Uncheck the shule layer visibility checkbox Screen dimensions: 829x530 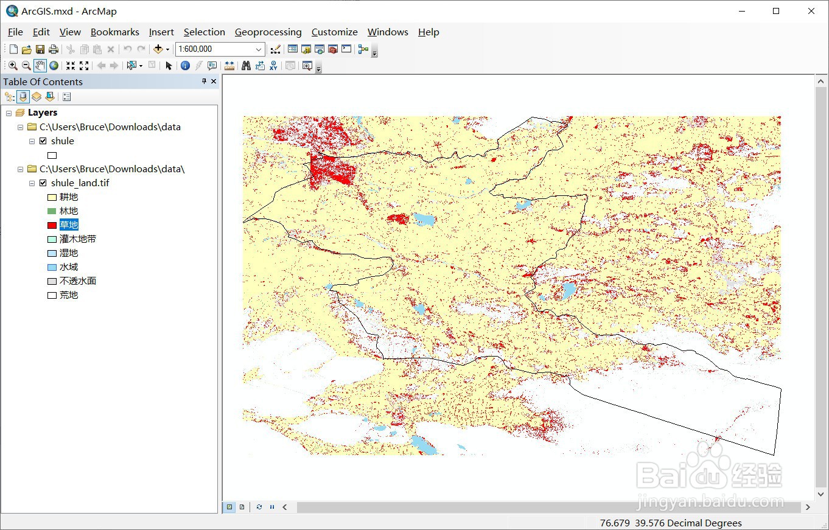click(43, 141)
